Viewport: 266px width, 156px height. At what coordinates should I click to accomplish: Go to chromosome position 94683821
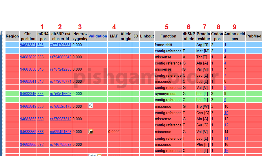click(28, 45)
